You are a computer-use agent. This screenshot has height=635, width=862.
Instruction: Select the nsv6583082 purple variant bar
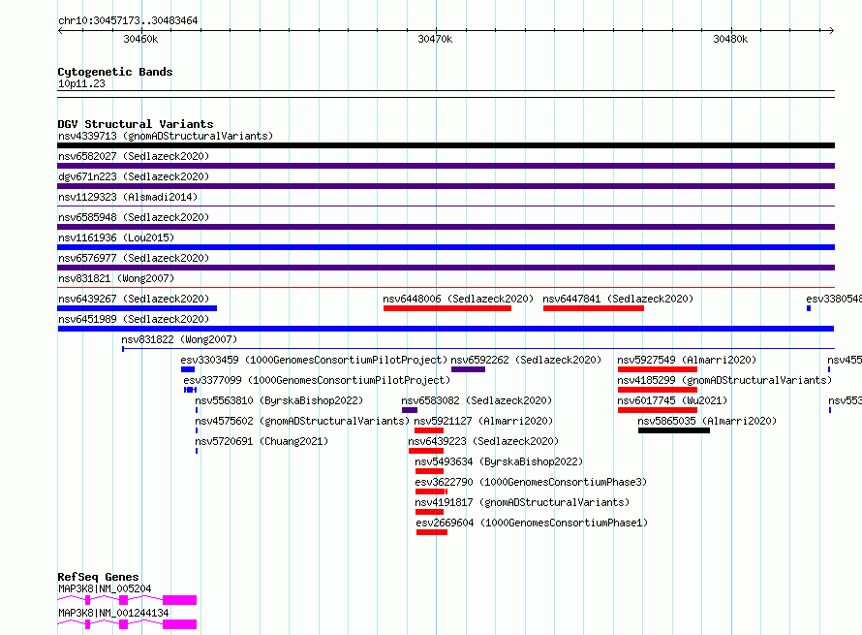tap(410, 410)
